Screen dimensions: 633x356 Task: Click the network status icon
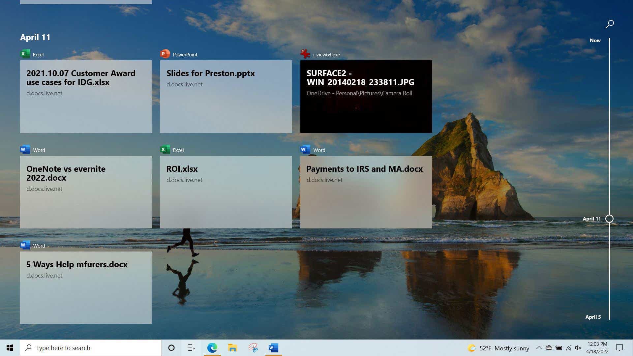(569, 348)
